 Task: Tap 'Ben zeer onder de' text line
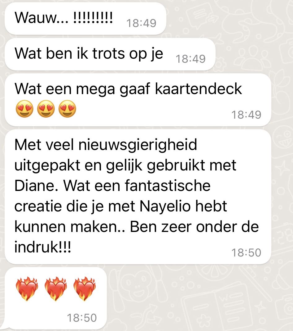coord(194,227)
